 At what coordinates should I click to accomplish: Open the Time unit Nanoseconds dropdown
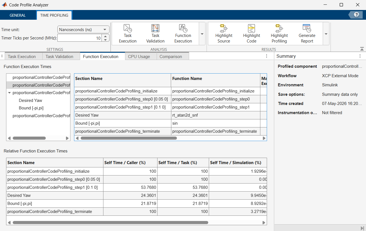pyautogui.click(x=83, y=29)
